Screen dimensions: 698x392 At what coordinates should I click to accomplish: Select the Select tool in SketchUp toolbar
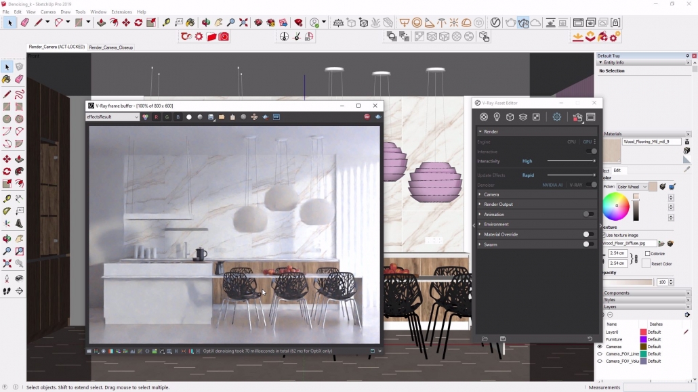point(9,22)
